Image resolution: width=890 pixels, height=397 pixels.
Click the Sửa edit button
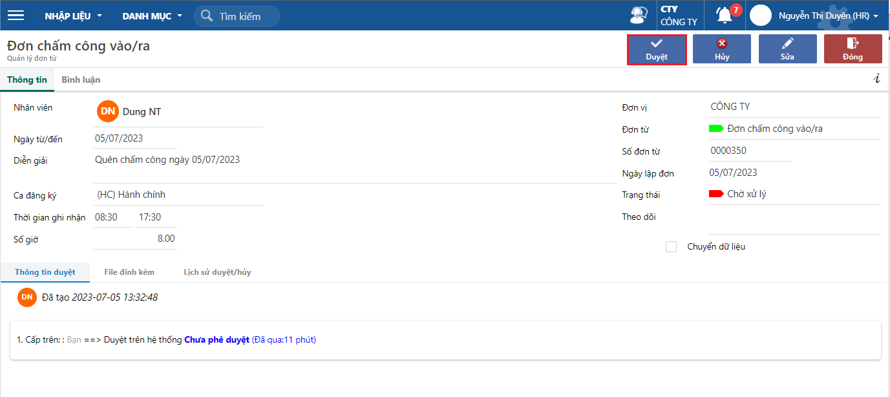(x=787, y=49)
